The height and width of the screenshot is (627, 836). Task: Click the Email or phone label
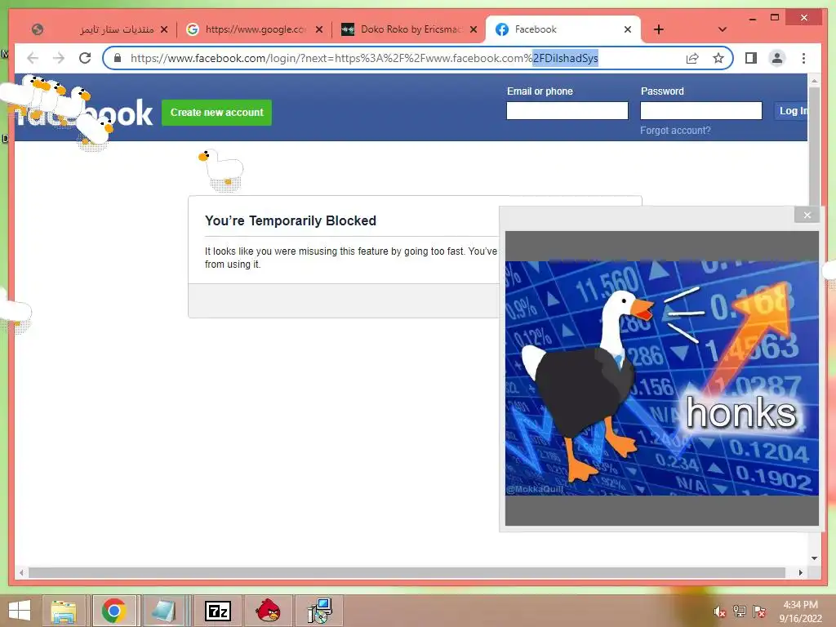point(540,91)
